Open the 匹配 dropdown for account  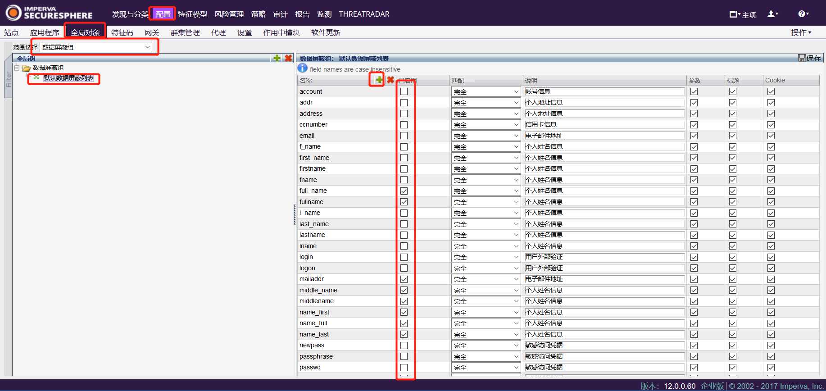[x=486, y=91]
